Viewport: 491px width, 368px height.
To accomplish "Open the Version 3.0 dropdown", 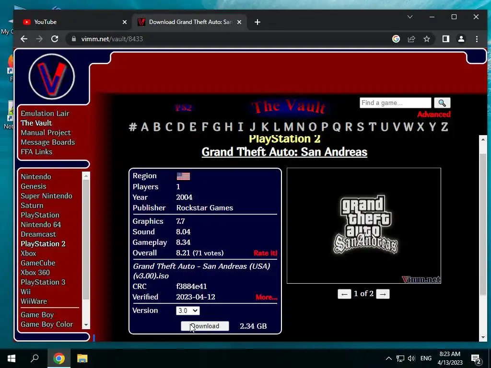I will 187,310.
